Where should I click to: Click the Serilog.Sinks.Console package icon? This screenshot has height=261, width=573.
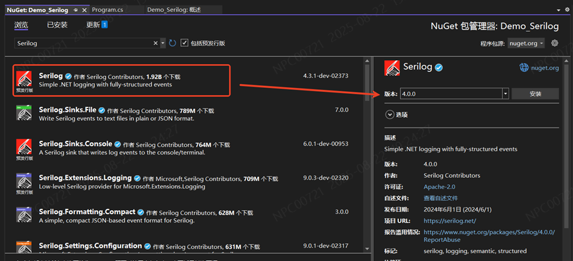24,147
